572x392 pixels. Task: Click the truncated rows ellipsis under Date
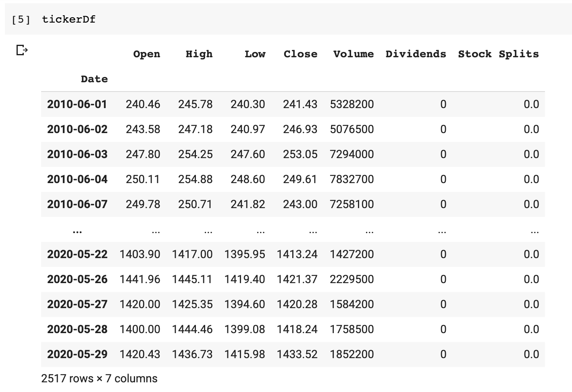pos(77,231)
